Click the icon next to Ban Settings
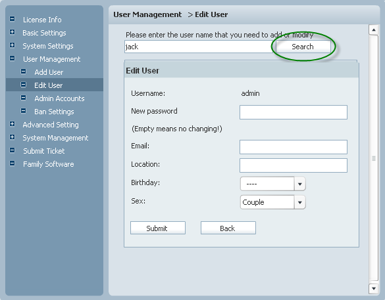The height and width of the screenshot is (300, 385). pyautogui.click(x=23, y=111)
